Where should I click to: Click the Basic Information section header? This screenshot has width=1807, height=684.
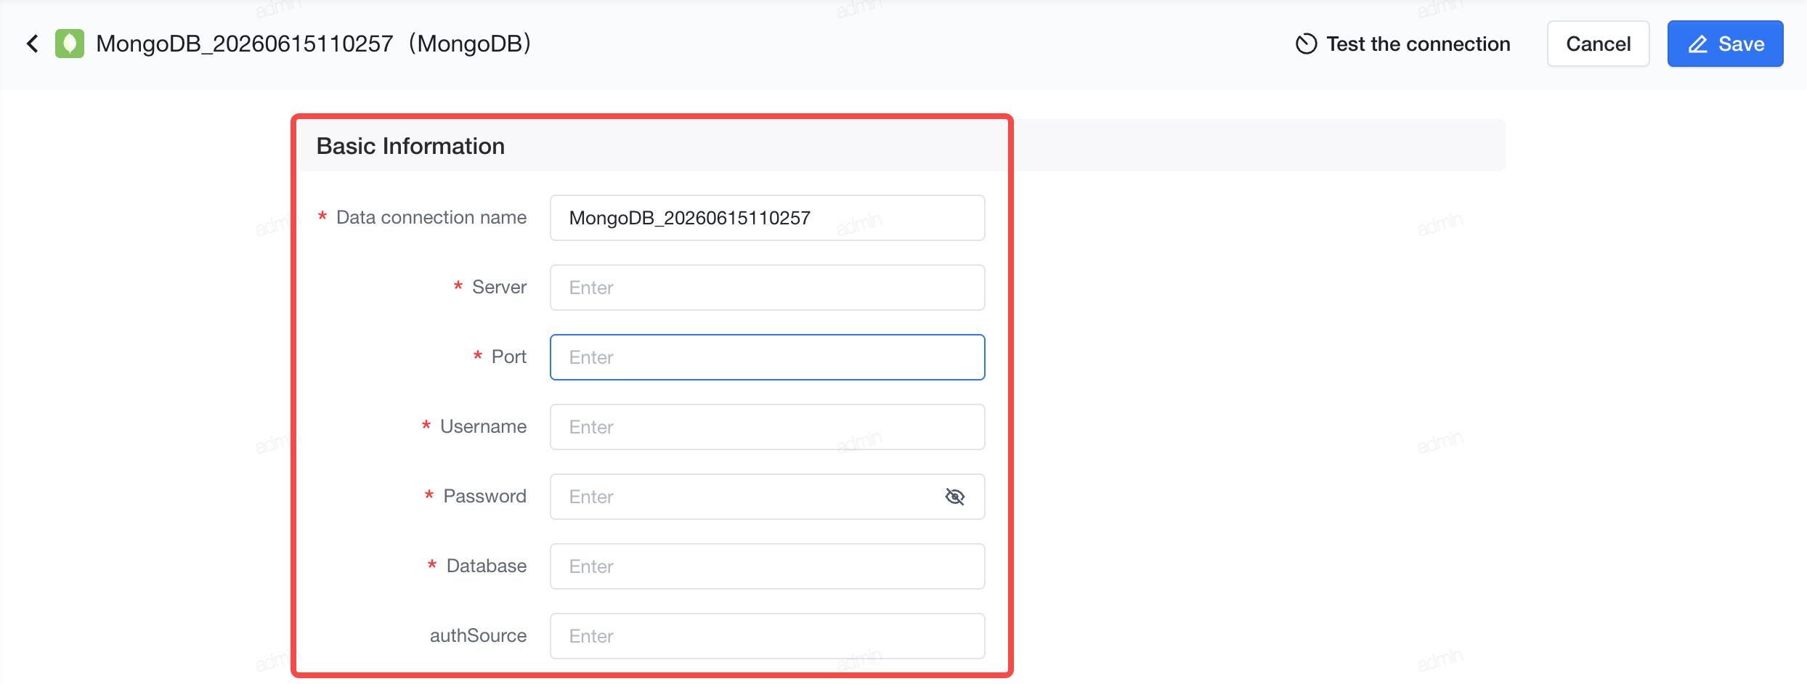pos(410,146)
